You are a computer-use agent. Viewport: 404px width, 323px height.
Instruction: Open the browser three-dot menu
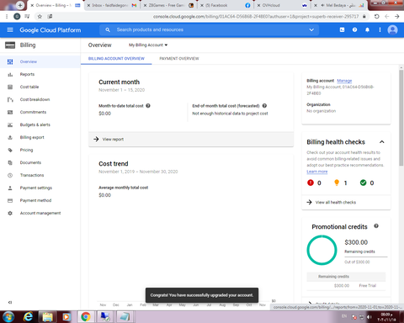[7, 17]
